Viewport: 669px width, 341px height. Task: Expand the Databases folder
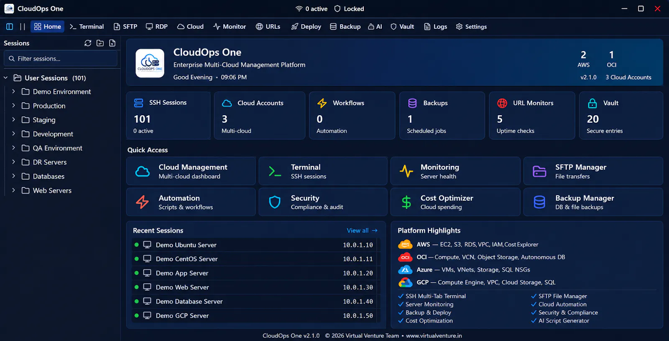14,176
